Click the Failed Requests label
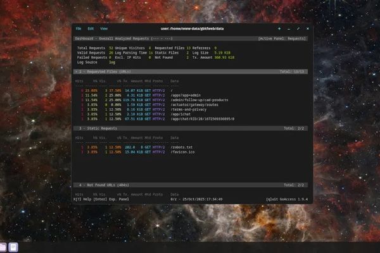380x253 pixels. tap(92, 58)
